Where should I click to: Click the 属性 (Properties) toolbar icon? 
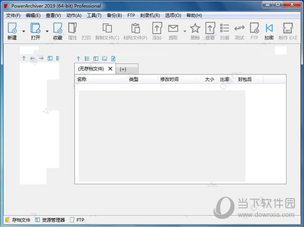point(72,28)
